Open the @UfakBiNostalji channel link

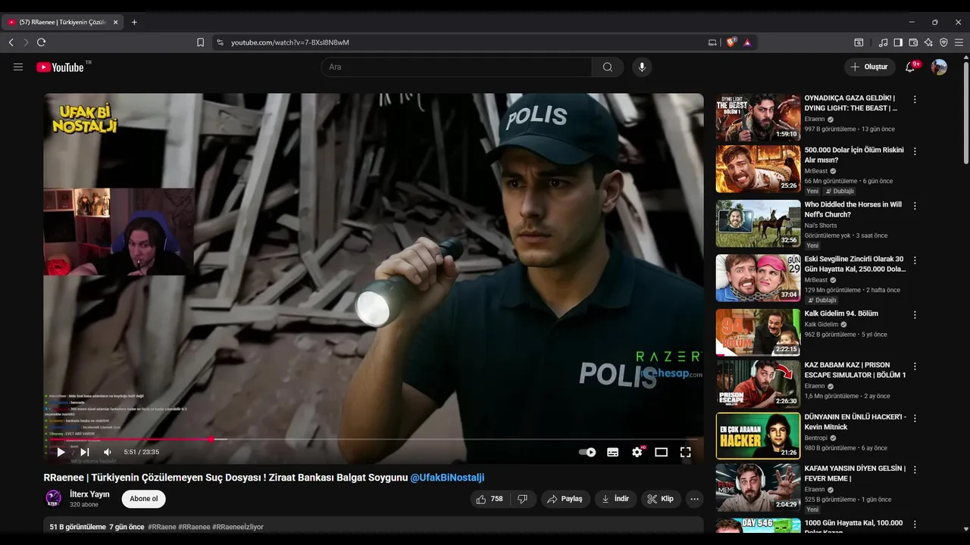447,478
